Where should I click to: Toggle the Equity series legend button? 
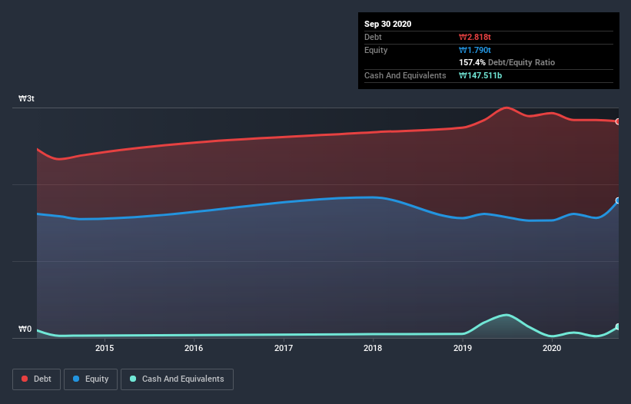(x=91, y=379)
